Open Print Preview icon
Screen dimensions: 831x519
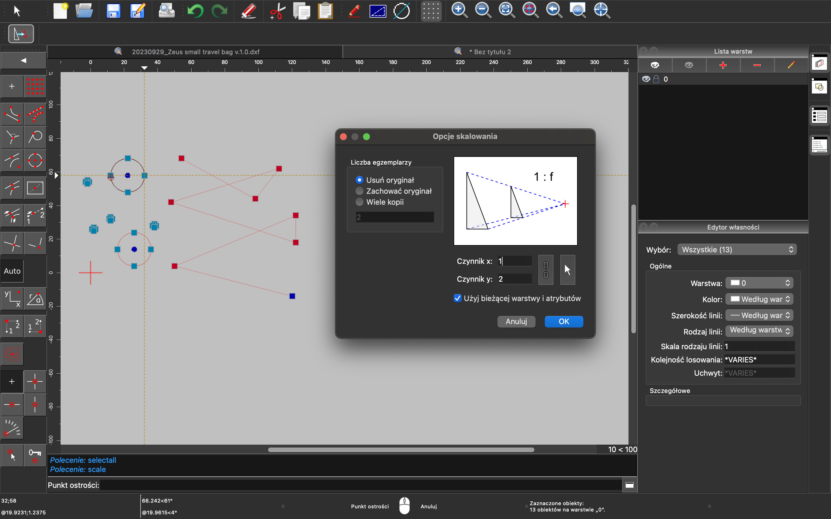click(x=166, y=11)
